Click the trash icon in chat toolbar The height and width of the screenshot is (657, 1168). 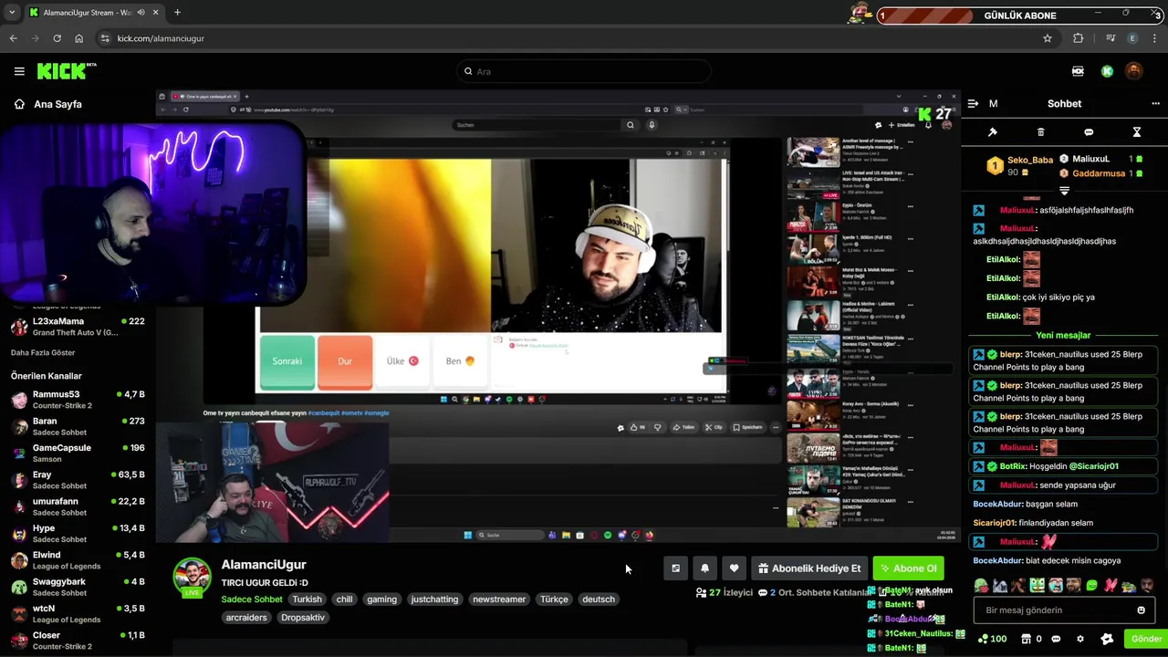pyautogui.click(x=1041, y=132)
